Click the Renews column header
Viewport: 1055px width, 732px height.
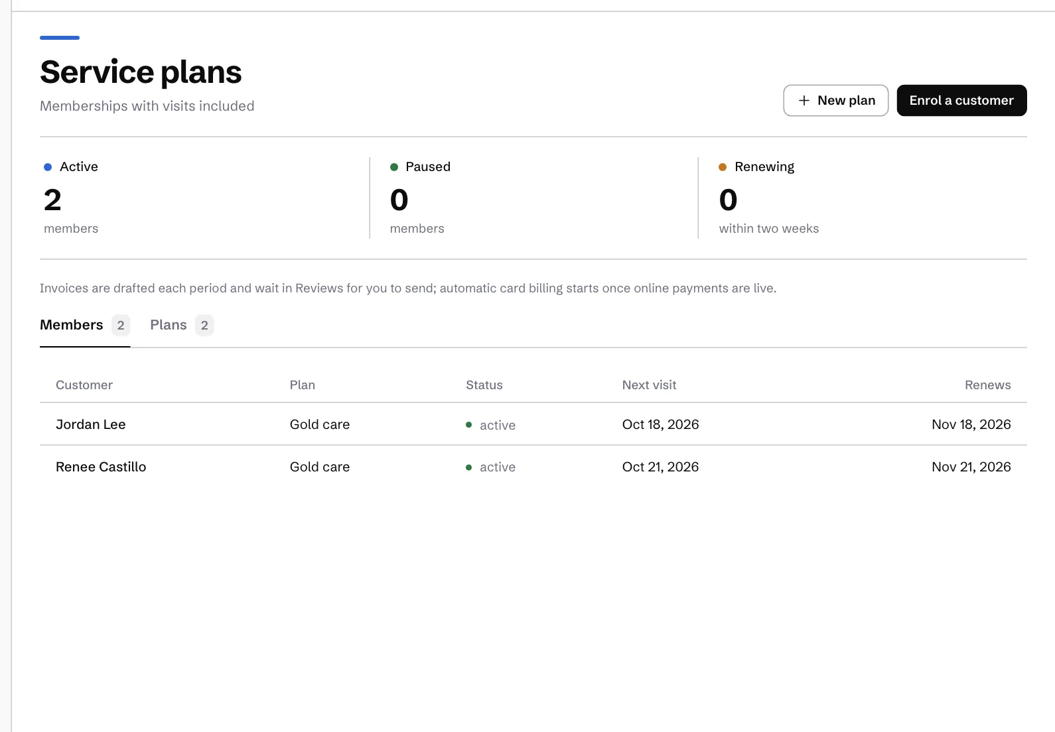point(987,385)
